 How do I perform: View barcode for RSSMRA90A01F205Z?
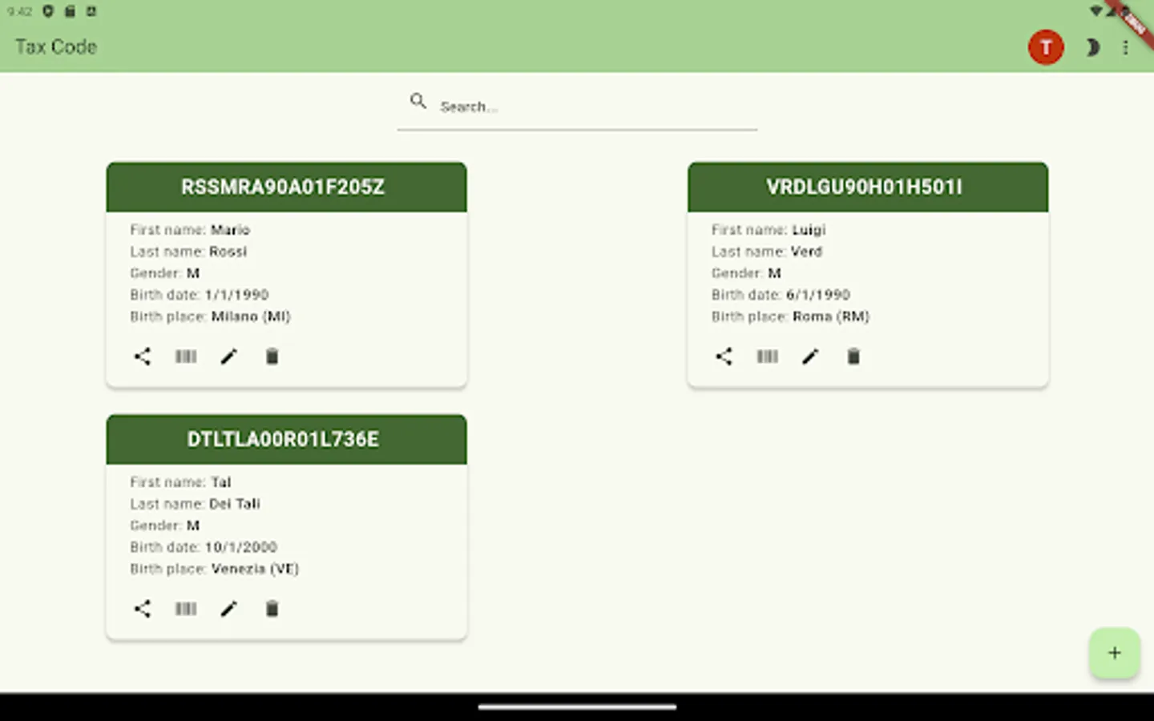(x=185, y=356)
